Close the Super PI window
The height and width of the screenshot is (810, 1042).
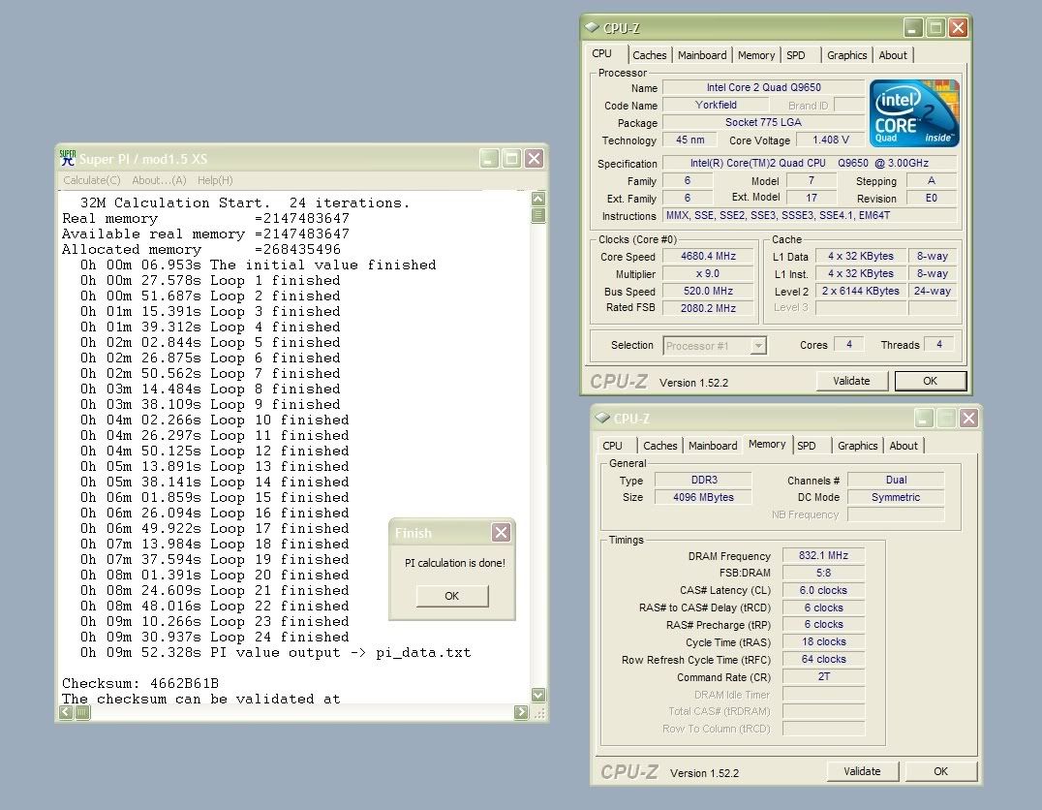click(535, 158)
